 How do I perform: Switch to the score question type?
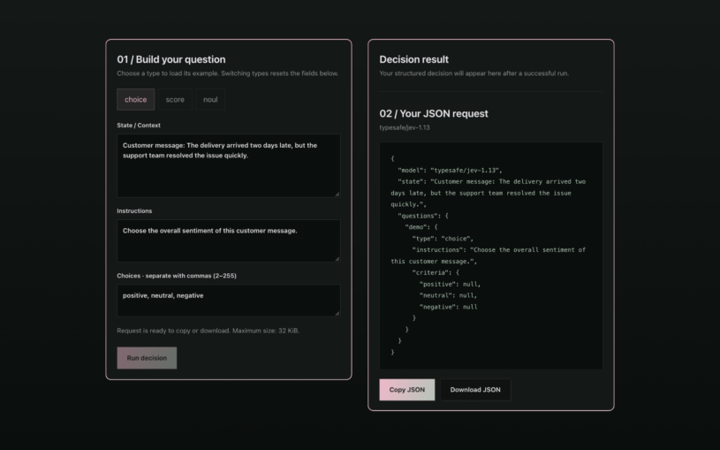pos(175,99)
